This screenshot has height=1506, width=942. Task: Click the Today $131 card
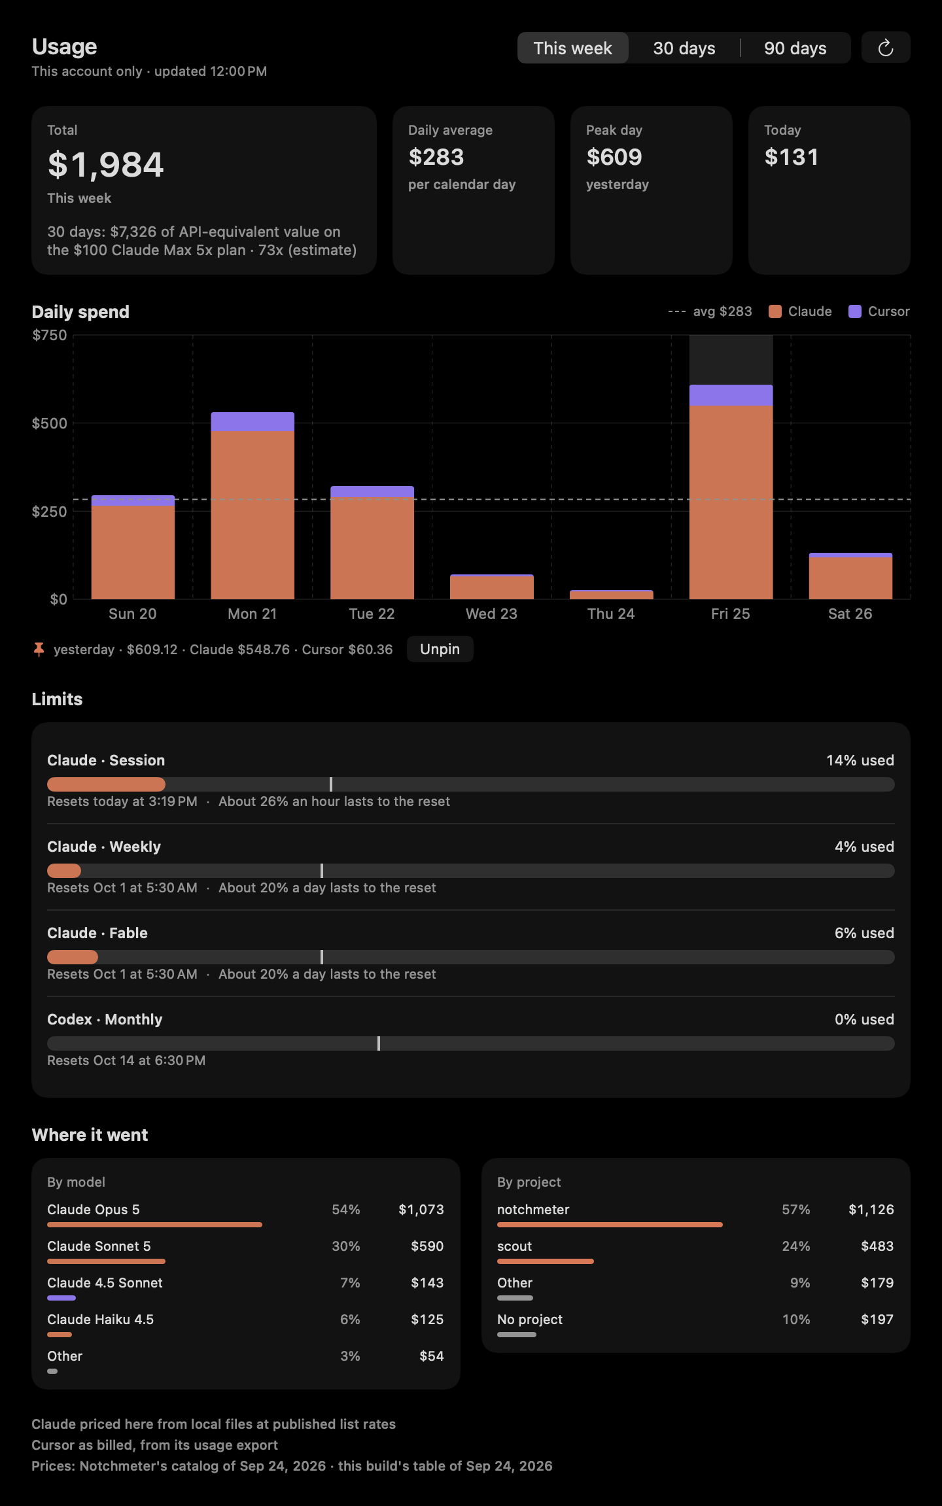[829, 190]
